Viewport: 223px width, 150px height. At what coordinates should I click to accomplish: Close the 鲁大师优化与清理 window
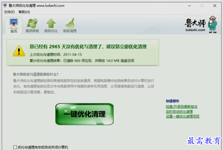click(215, 6)
